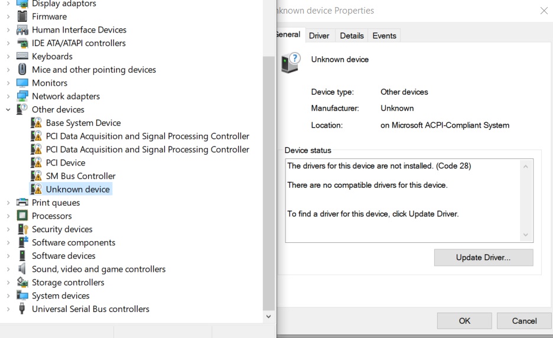The image size is (553, 338).
Task: Click the Processors category icon
Action: point(22,216)
